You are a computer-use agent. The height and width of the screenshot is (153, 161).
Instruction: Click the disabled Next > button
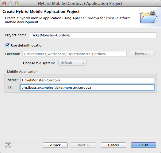[x=83, y=145]
